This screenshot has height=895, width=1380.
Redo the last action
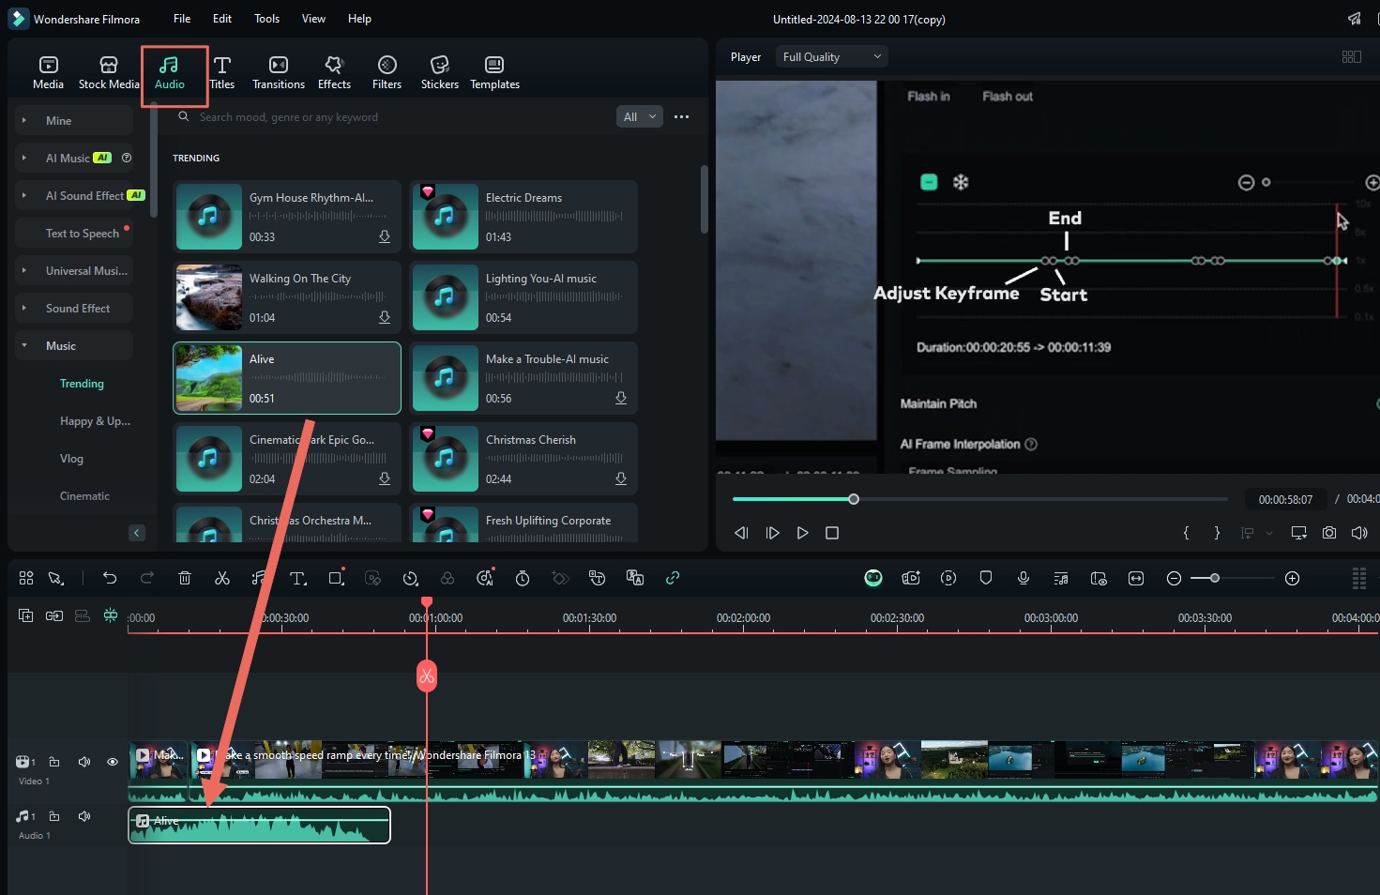(x=147, y=579)
